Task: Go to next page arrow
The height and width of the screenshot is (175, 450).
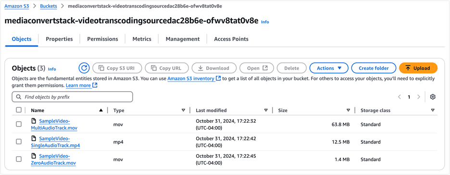Action: pyautogui.click(x=419, y=97)
